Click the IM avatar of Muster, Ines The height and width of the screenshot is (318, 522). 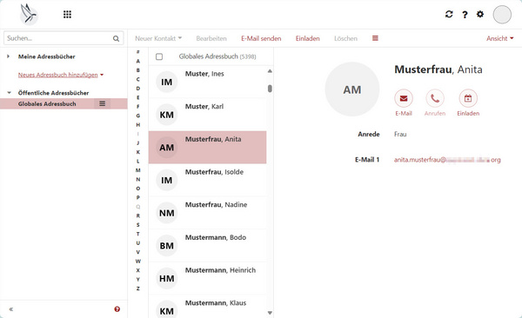166,82
